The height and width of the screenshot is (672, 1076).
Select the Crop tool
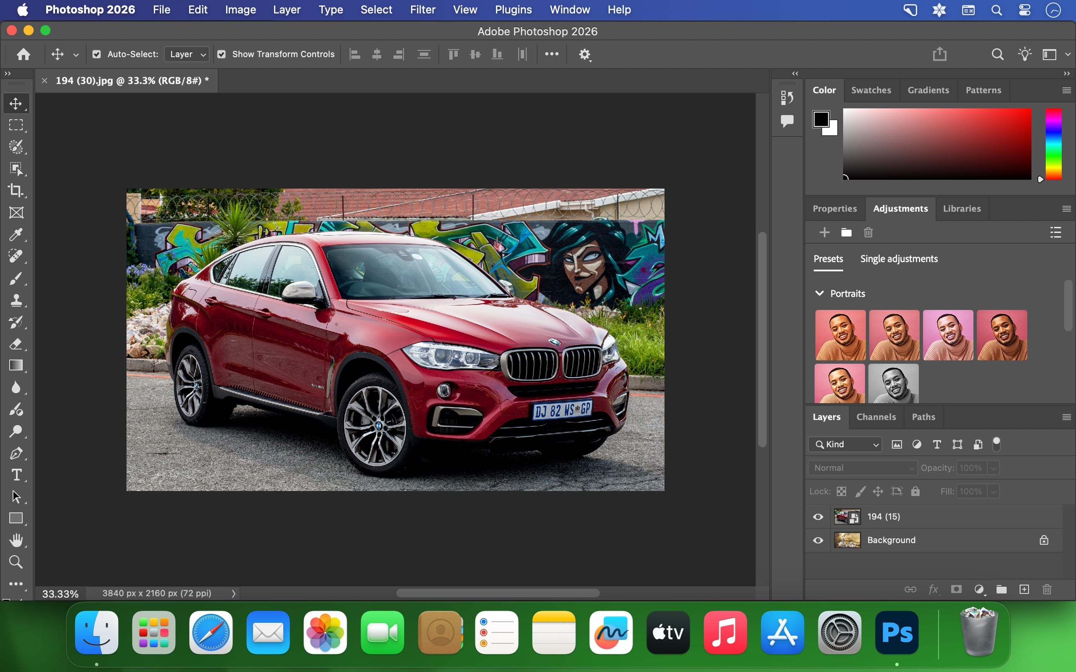click(16, 190)
